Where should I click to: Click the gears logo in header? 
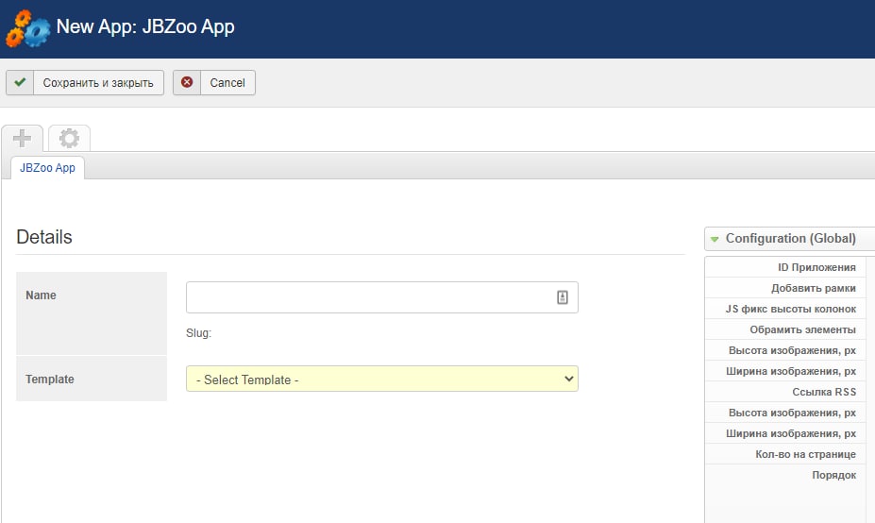pos(28,28)
